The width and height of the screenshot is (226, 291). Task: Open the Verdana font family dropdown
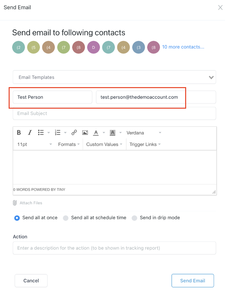pos(144,133)
